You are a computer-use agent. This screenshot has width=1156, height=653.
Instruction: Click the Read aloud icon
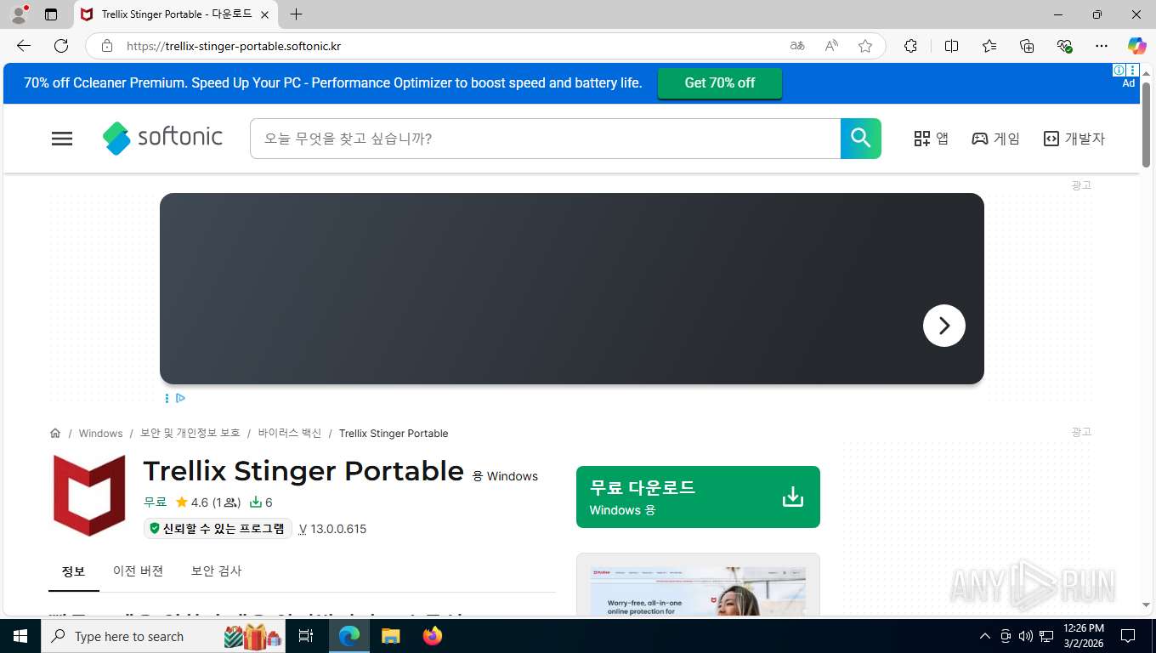click(x=831, y=46)
